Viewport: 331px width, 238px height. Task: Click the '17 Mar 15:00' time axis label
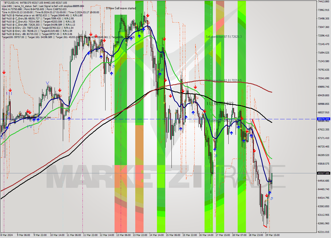click(x=223, y=235)
